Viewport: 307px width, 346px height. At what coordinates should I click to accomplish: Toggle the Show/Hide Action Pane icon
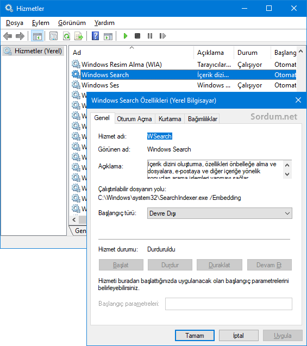[108, 36]
